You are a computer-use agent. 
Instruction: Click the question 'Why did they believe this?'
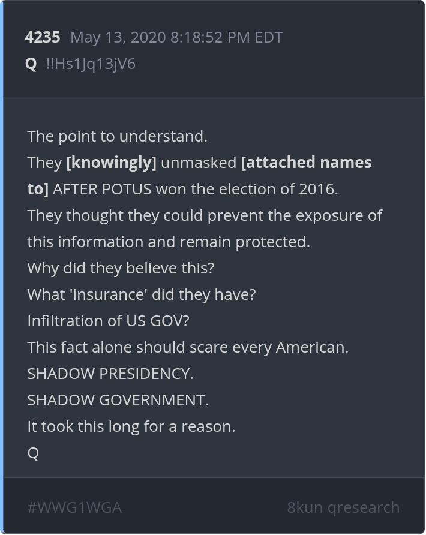[x=121, y=268]
